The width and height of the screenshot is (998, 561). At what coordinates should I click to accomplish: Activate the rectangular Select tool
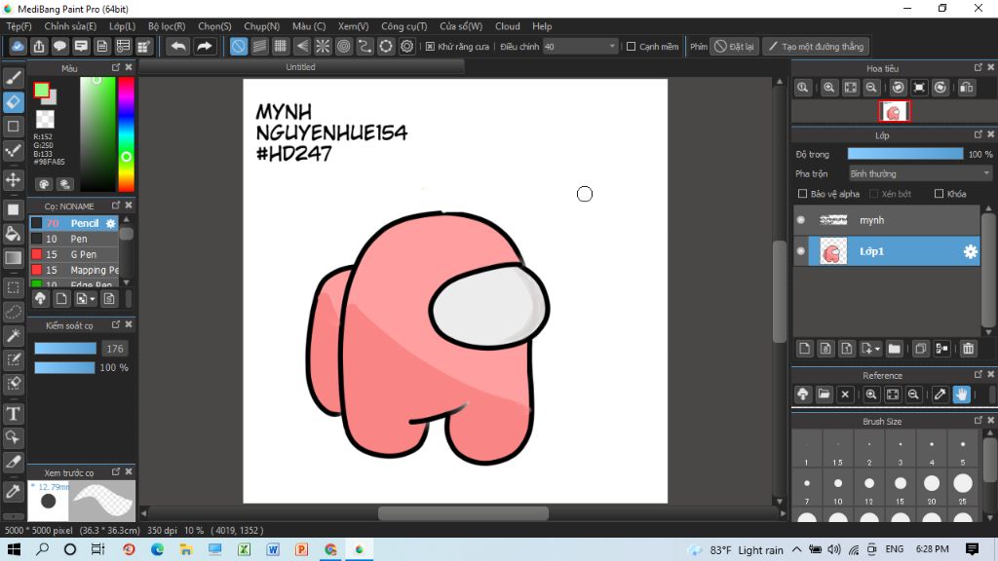pyautogui.click(x=14, y=287)
